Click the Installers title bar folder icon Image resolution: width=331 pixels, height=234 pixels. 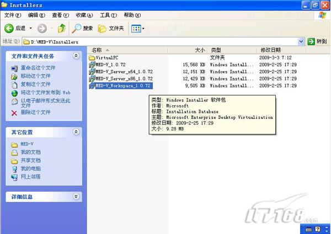[4, 4]
